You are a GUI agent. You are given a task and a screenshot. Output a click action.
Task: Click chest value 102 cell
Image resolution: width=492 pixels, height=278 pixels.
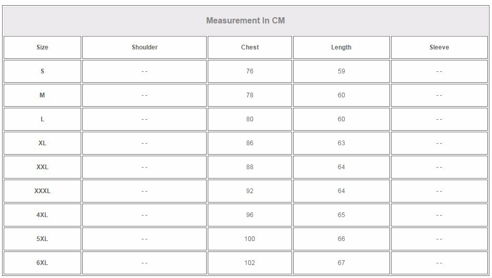(250, 263)
